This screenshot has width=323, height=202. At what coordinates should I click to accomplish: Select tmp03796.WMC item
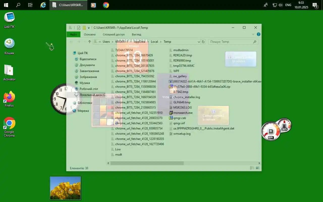click(182, 66)
